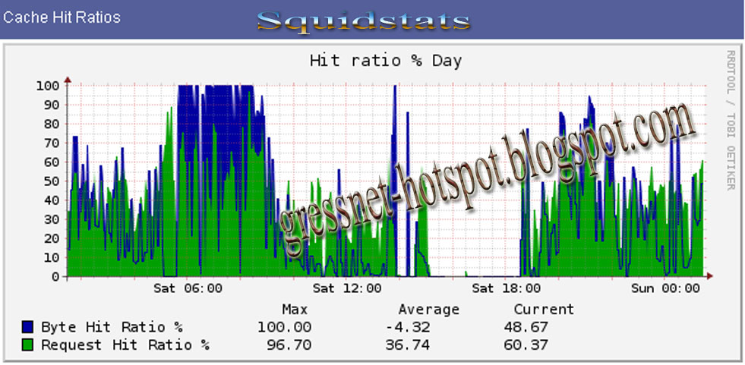Image resolution: width=745 pixels, height=365 pixels.
Task: Click the 10 y-axis label
Action: [x=52, y=257]
